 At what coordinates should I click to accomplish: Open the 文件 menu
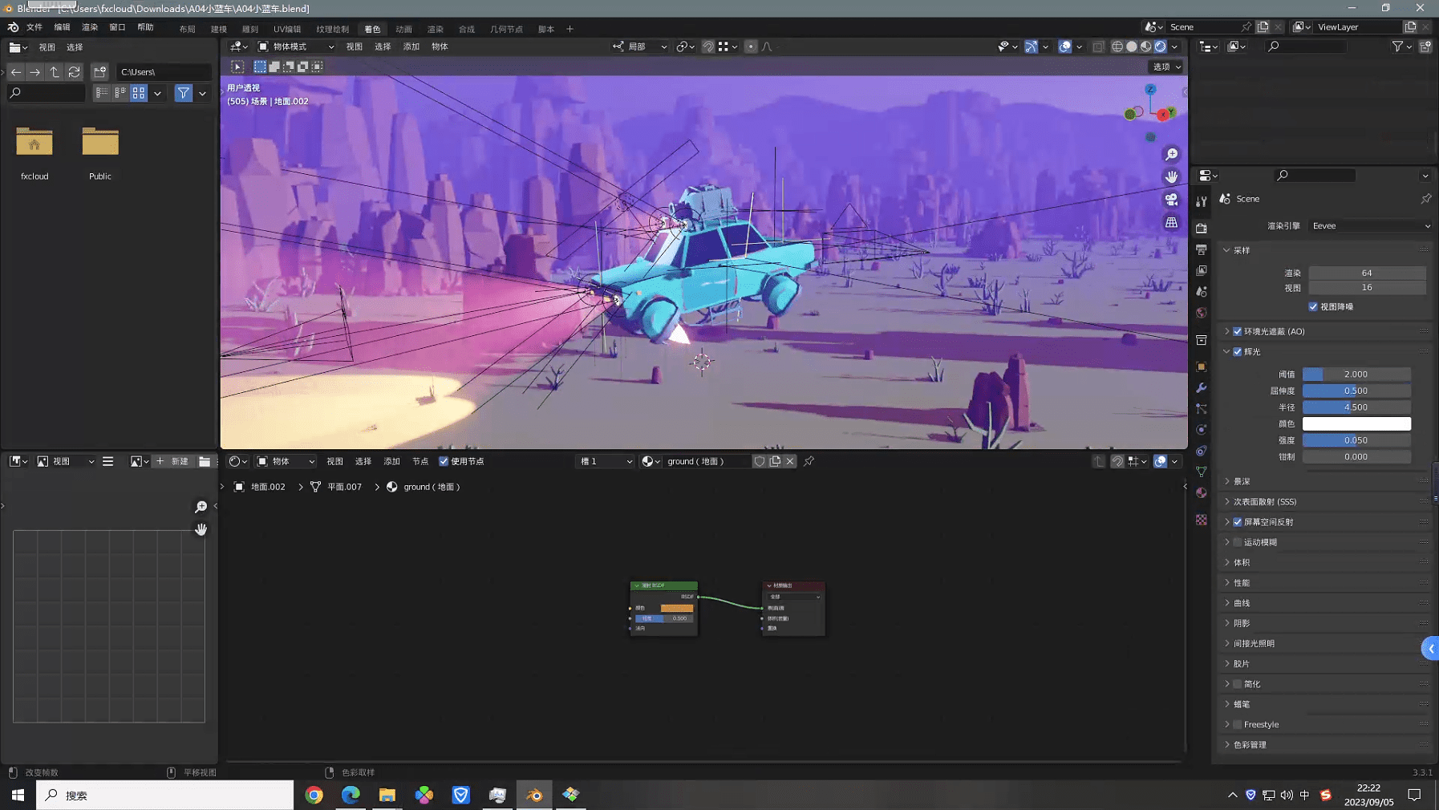(x=34, y=27)
